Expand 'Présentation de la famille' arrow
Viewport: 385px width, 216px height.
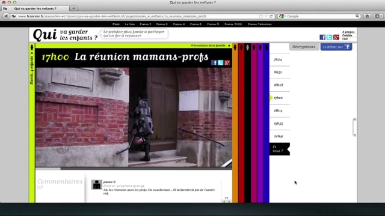229,46
